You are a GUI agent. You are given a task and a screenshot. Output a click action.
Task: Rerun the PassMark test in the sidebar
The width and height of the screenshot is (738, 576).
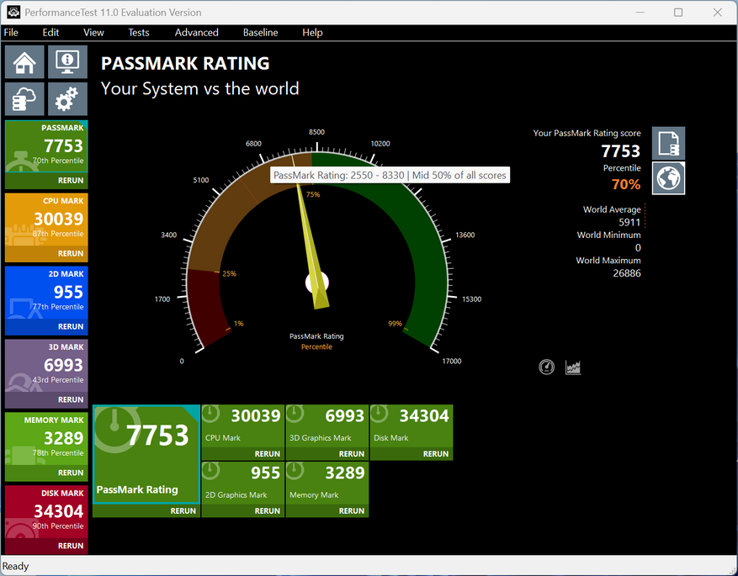(x=71, y=180)
